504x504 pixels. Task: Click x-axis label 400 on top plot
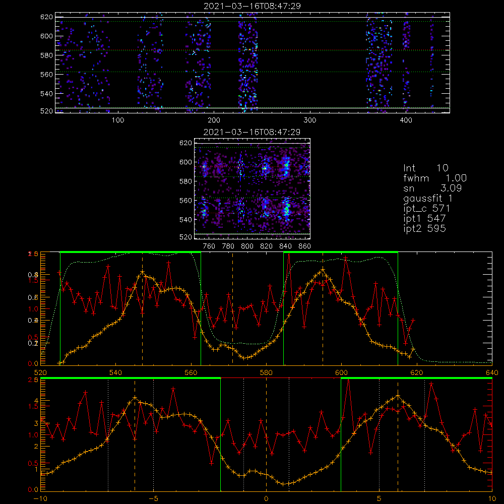tap(406, 120)
